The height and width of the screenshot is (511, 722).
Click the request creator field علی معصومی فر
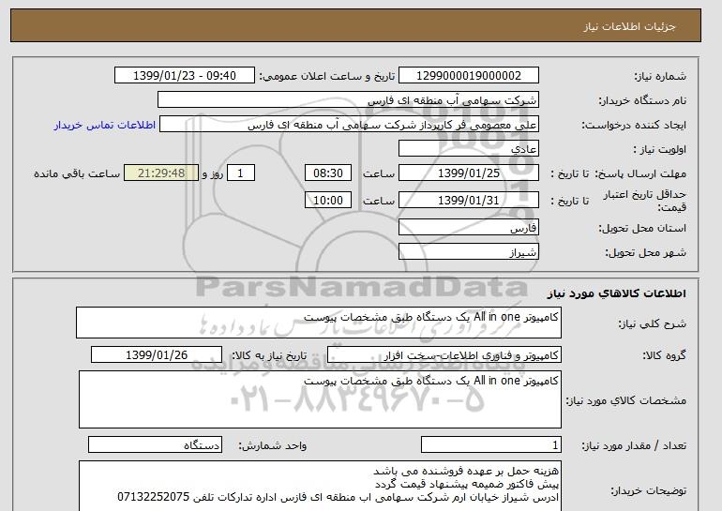(349, 125)
